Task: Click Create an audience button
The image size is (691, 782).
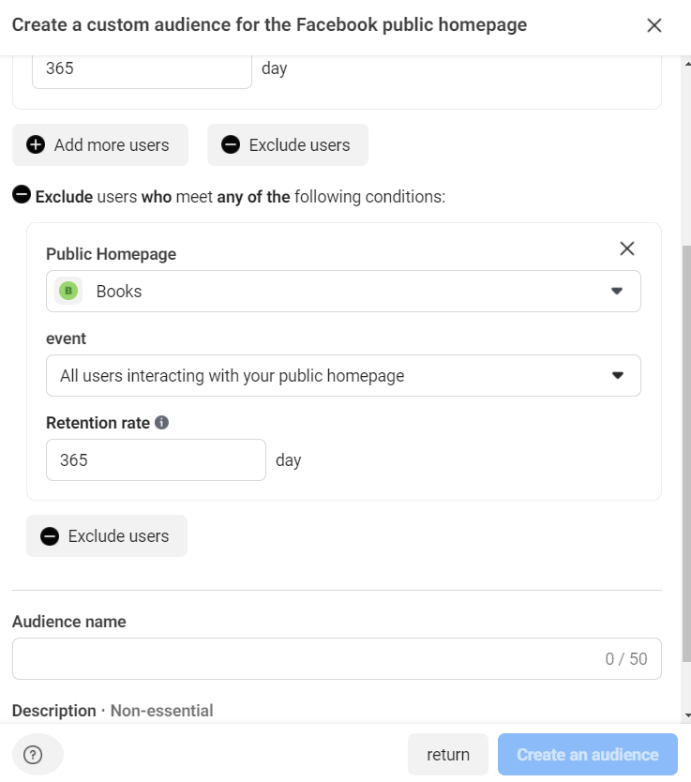Action: pyautogui.click(x=587, y=755)
